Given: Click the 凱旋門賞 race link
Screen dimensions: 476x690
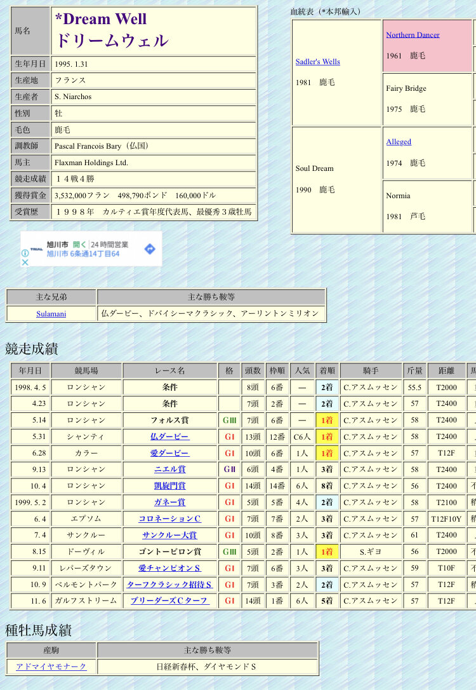Looking at the screenshot, I should [x=169, y=486].
